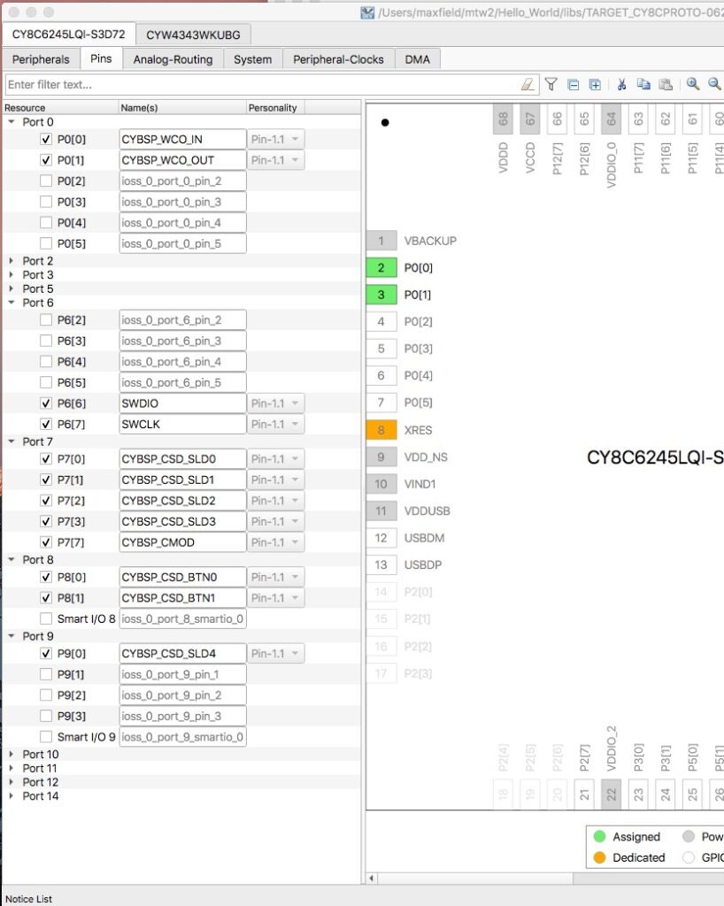Zoom out on the pin diagram

click(x=715, y=84)
